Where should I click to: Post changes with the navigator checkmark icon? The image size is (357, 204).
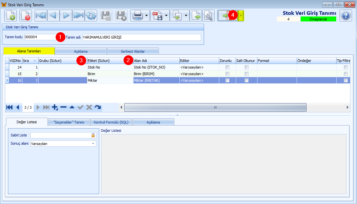coord(80,107)
